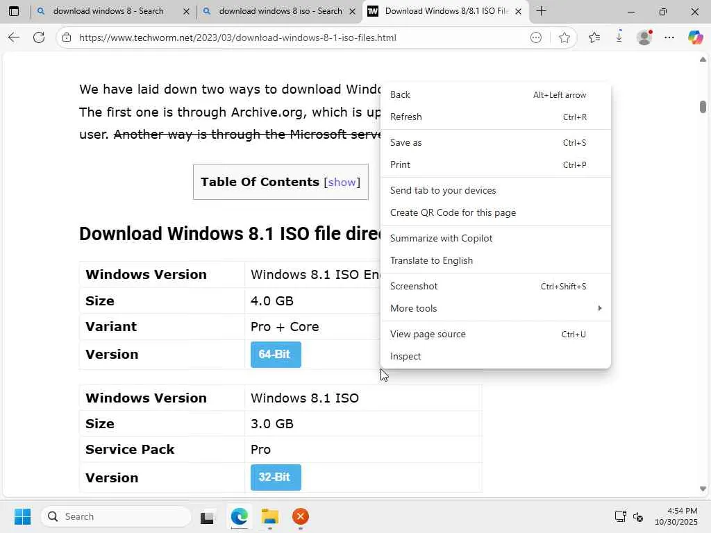Click the scrollbar up arrow
711x533 pixels.
(x=703, y=60)
